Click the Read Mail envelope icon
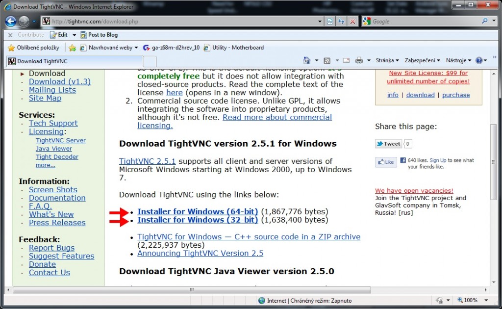This screenshot has width=502, height=309. [x=347, y=60]
